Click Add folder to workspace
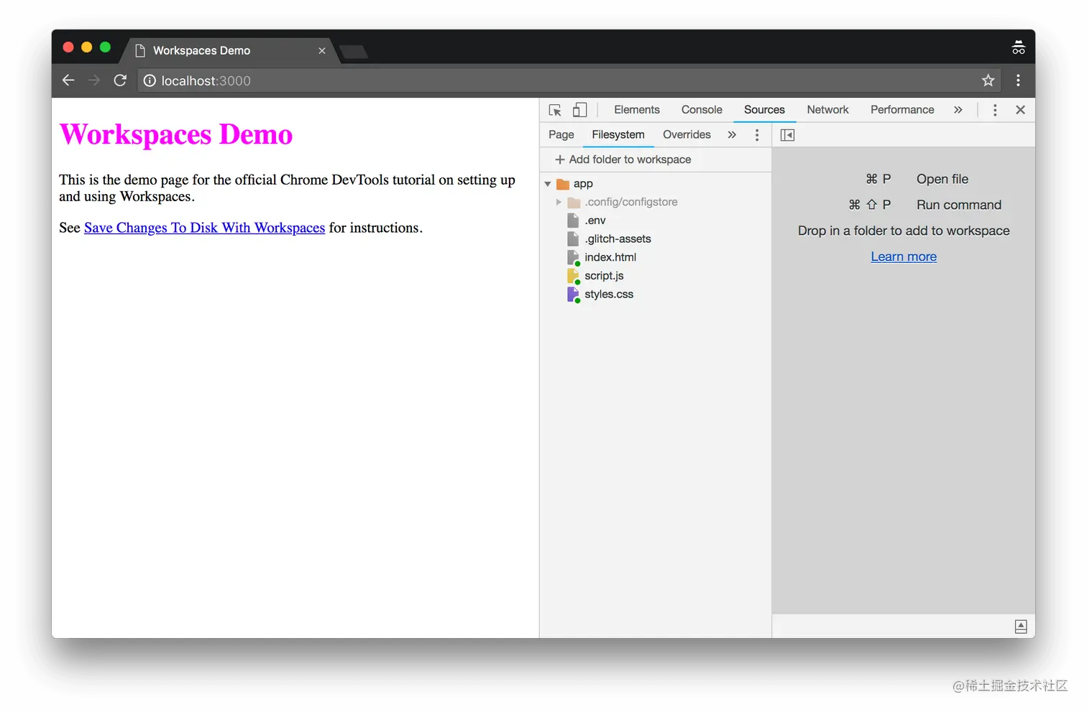Viewport: 1087px width, 712px height. (623, 159)
